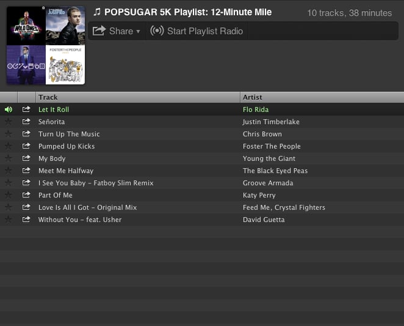This screenshot has width=404, height=326.
Task: Start Playlist Radio
Action: pos(197,31)
